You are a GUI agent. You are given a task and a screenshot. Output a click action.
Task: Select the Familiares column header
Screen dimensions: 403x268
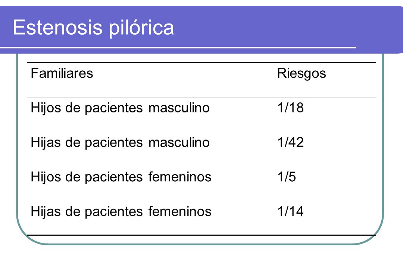tap(62, 73)
